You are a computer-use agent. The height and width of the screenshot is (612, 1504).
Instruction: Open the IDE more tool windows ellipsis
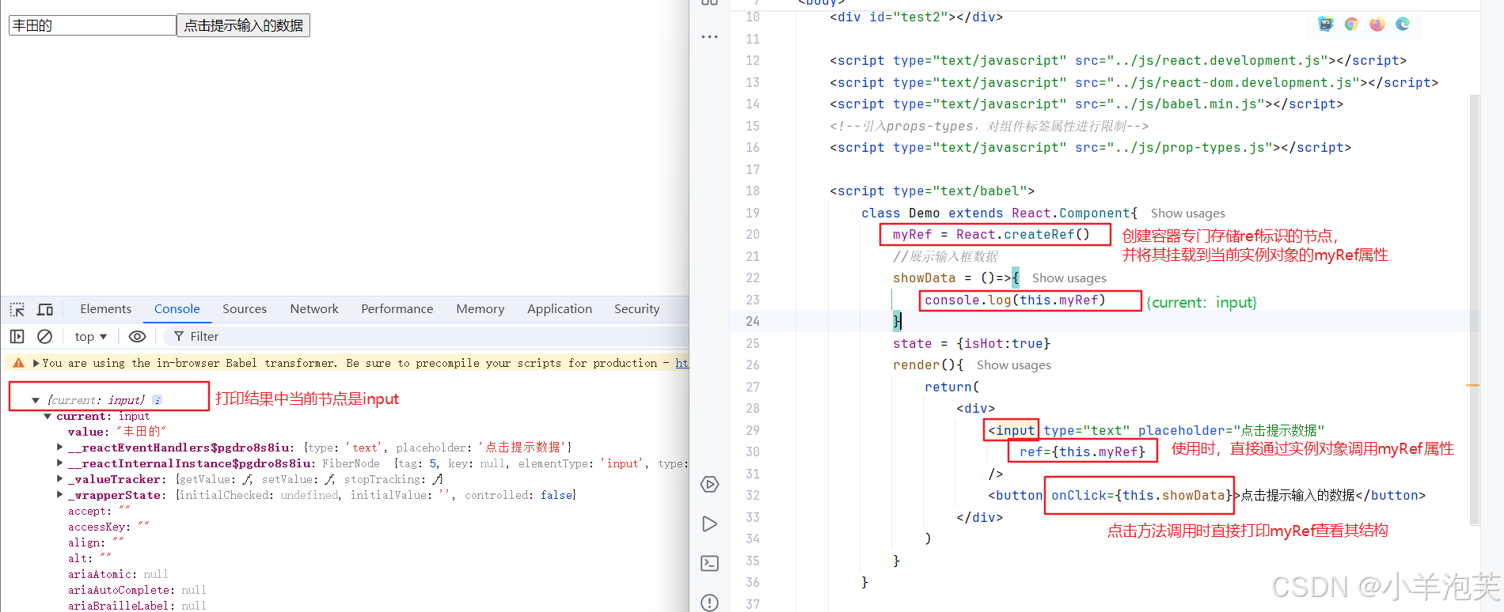(709, 37)
